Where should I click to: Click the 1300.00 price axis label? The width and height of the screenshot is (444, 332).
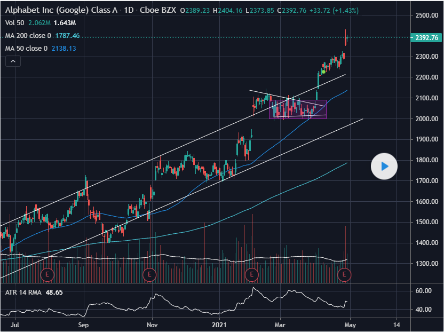(x=427, y=264)
